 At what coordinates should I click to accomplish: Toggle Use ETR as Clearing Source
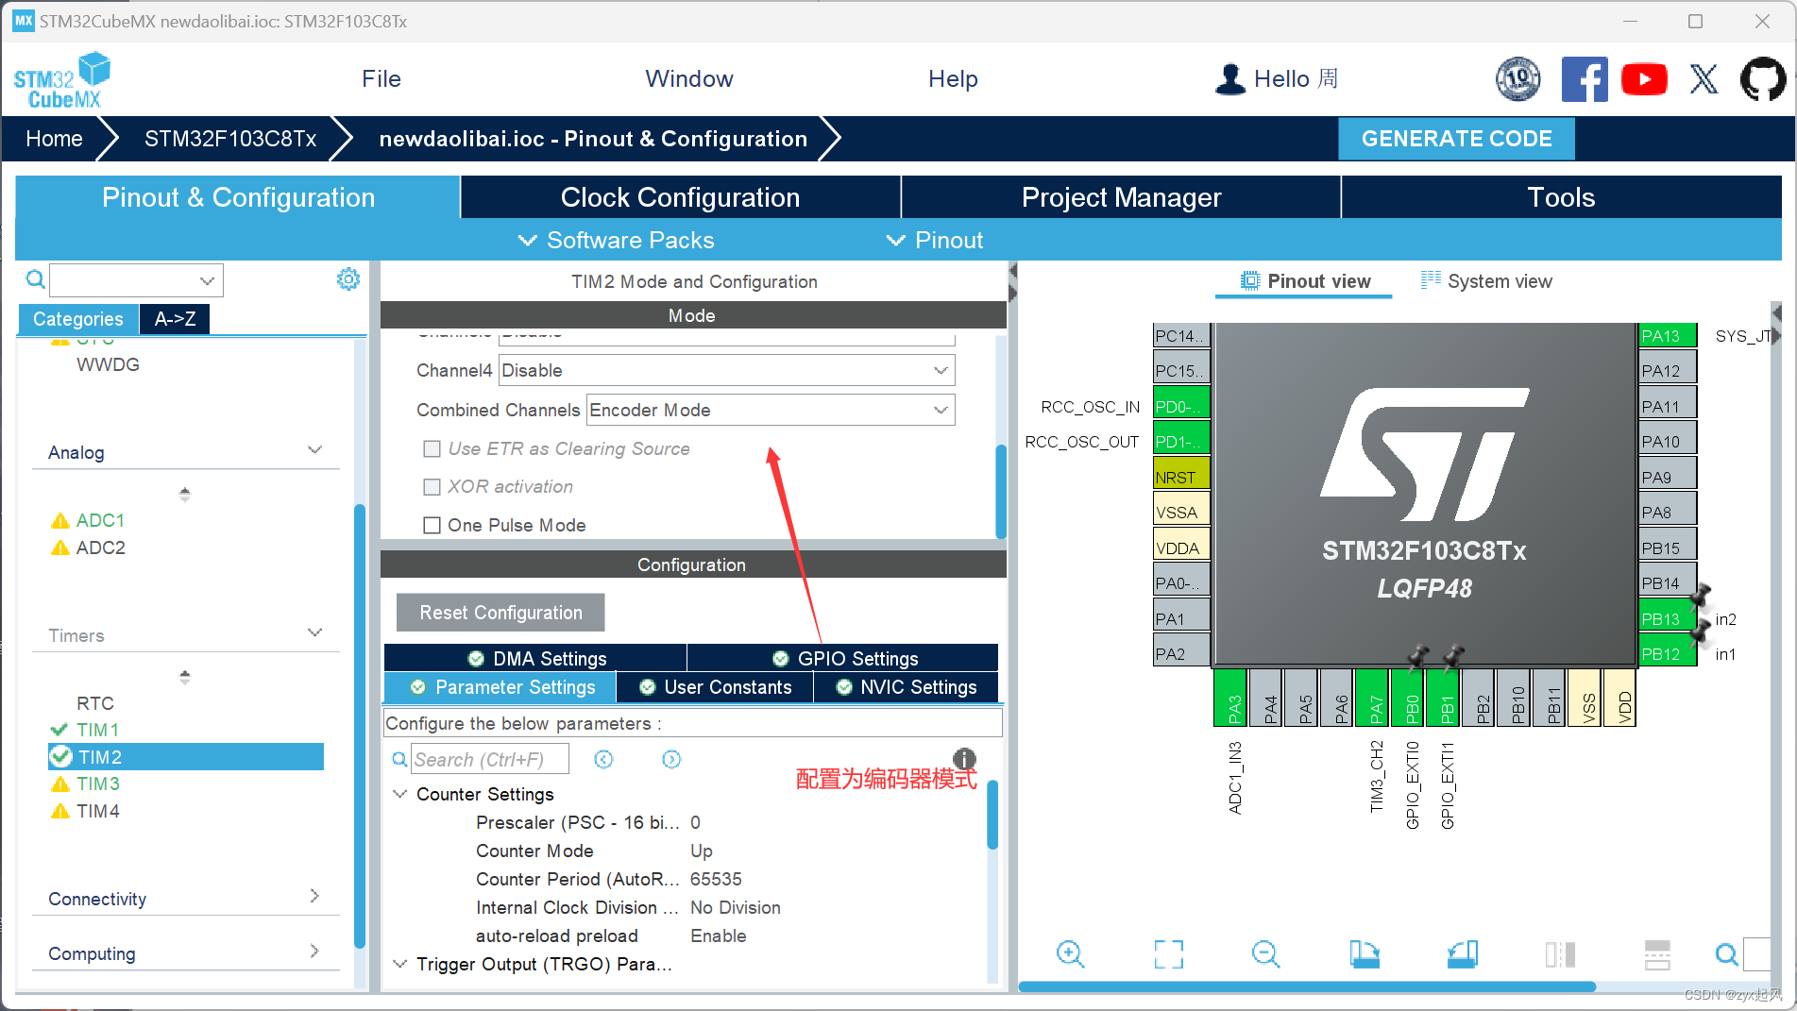pos(432,449)
